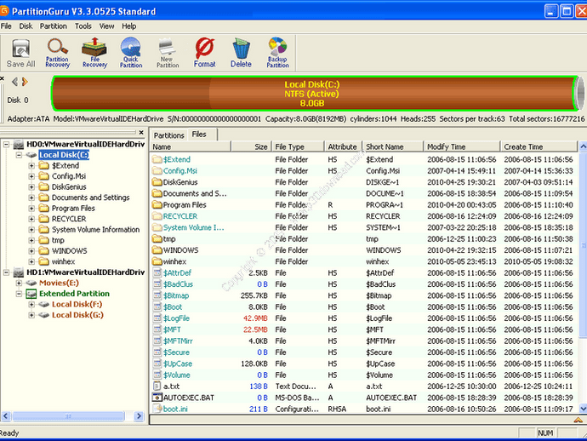Select RECYCLER folder in tree

[69, 219]
